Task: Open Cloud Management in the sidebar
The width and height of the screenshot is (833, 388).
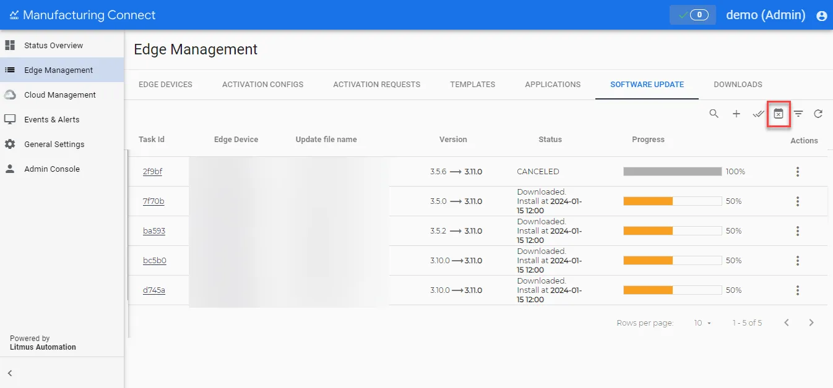Action: (62, 95)
